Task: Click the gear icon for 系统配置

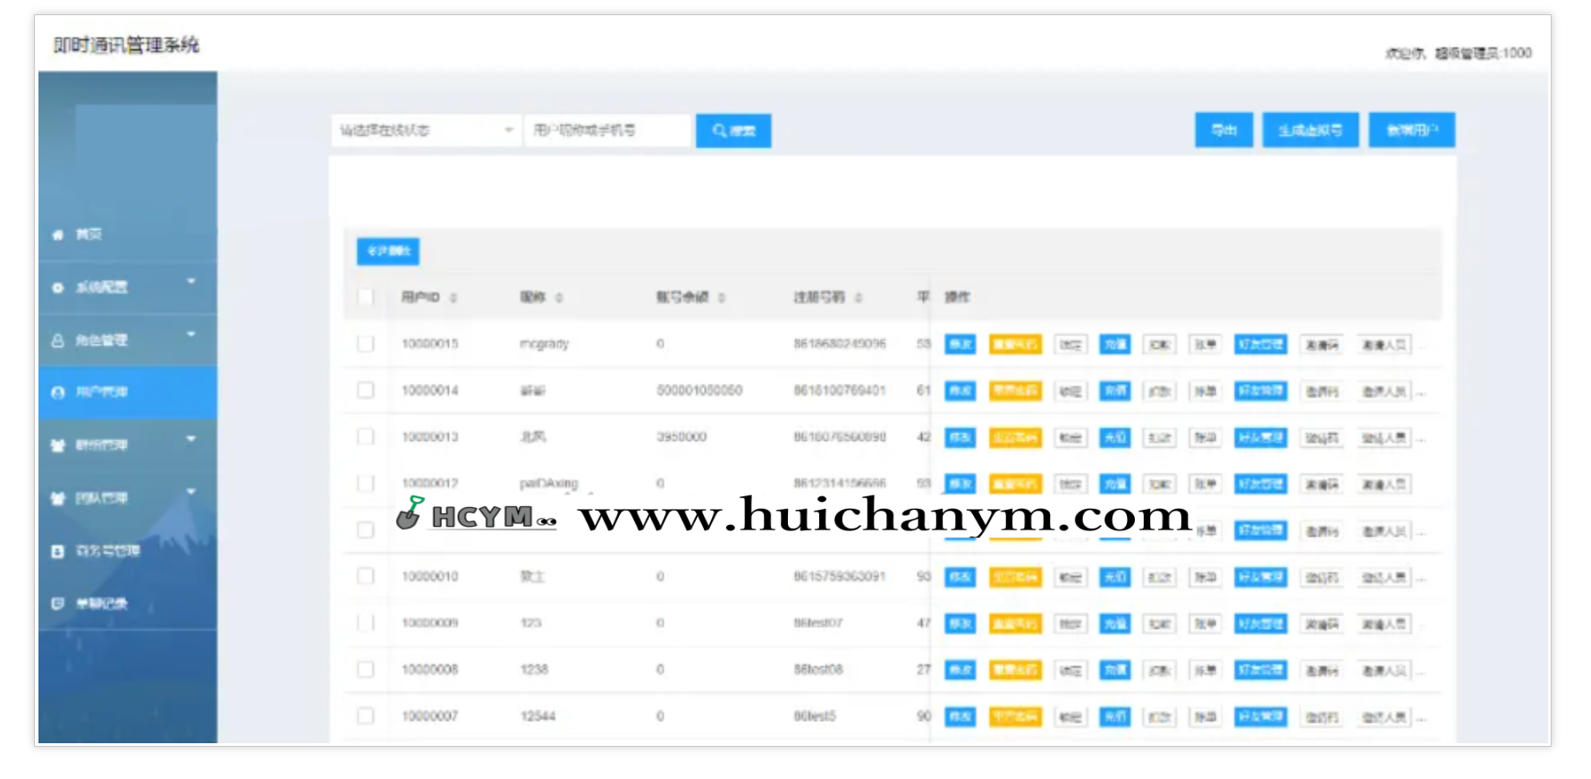Action: 58,288
